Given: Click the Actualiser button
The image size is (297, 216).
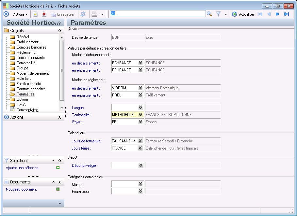Looking at the screenshot, I should pyautogui.click(x=243, y=14).
